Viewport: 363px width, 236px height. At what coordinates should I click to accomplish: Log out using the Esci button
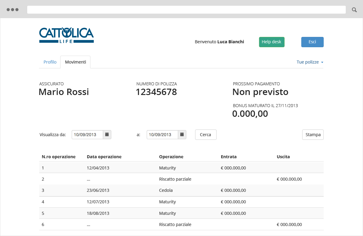(x=312, y=42)
